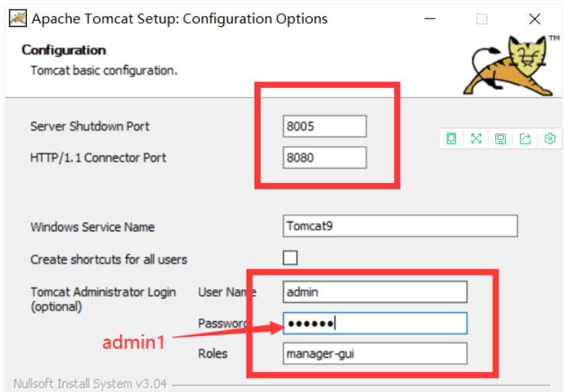This screenshot has width=564, height=392.
Task: Click the Create shortcuts for all users label
Action: point(109,259)
